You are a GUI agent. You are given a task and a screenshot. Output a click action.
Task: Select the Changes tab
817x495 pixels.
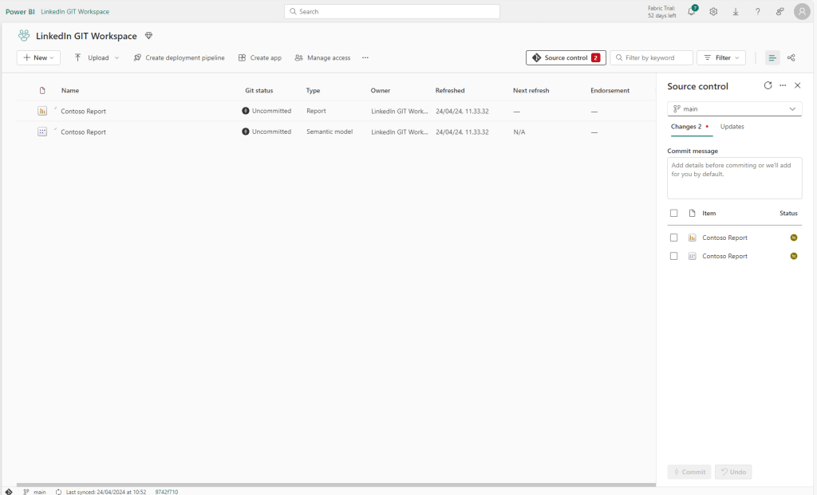686,127
